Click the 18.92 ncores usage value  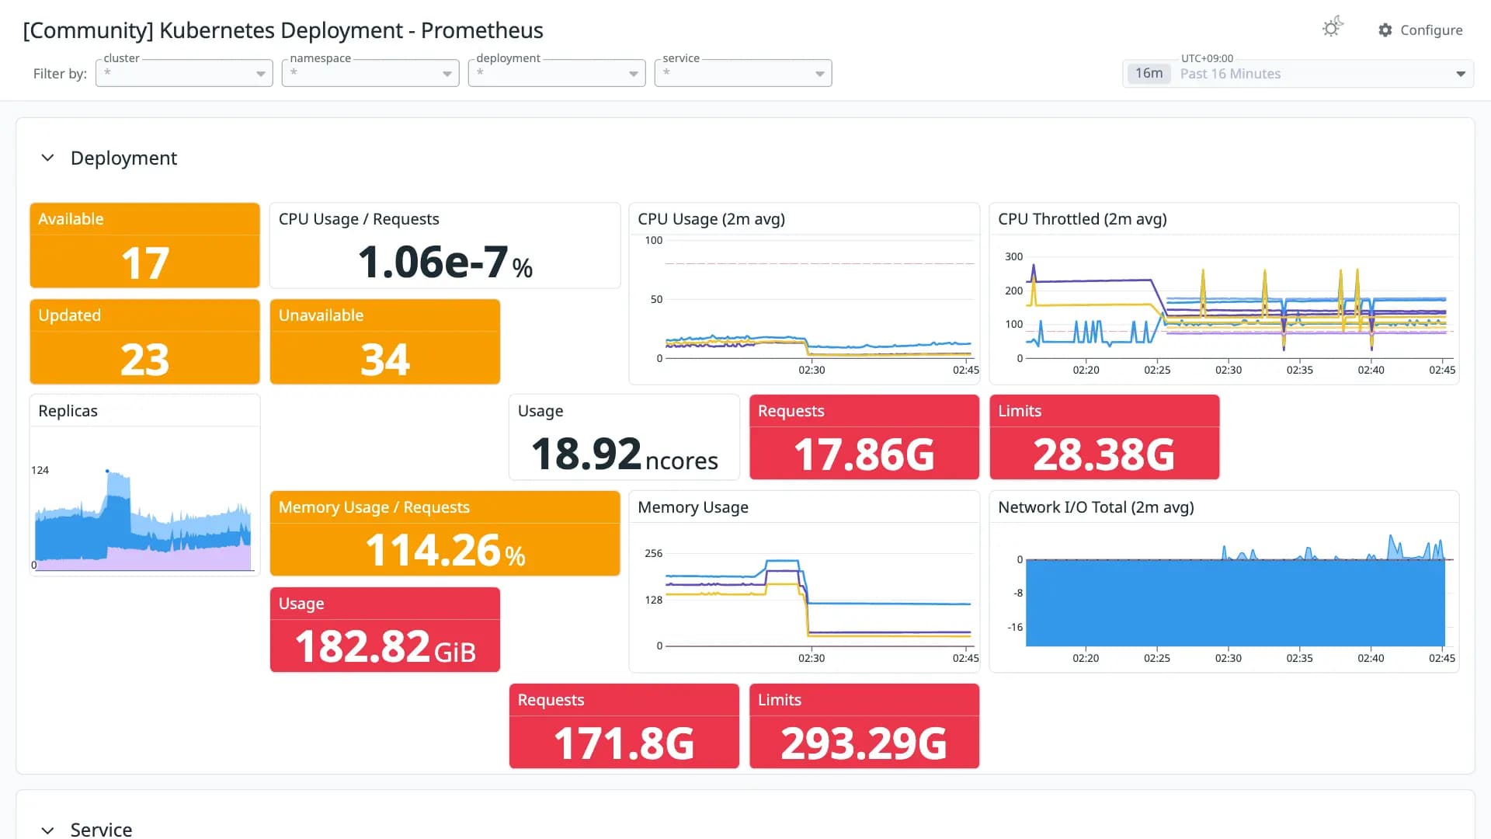[624, 454]
